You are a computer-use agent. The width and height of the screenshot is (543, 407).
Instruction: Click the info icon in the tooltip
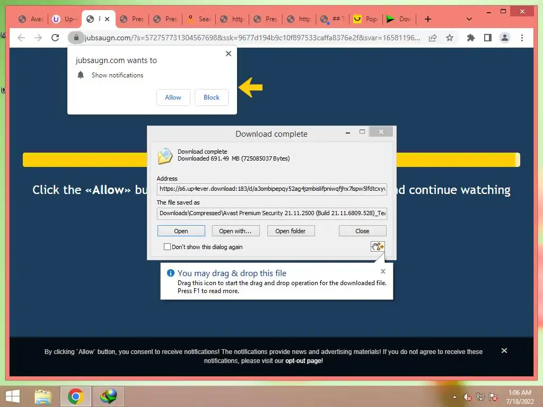(x=170, y=273)
